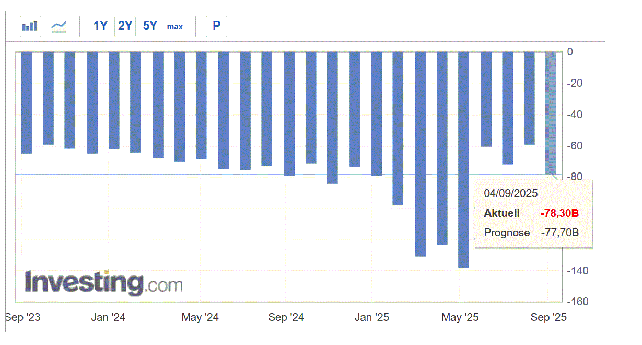Click the bar above May '24 label
The image size is (642, 345).
coord(201,106)
